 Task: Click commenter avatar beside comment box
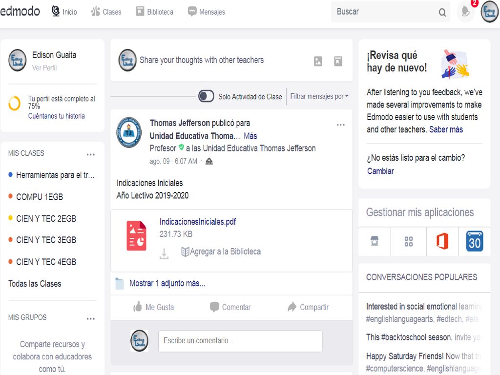pyautogui.click(x=139, y=341)
